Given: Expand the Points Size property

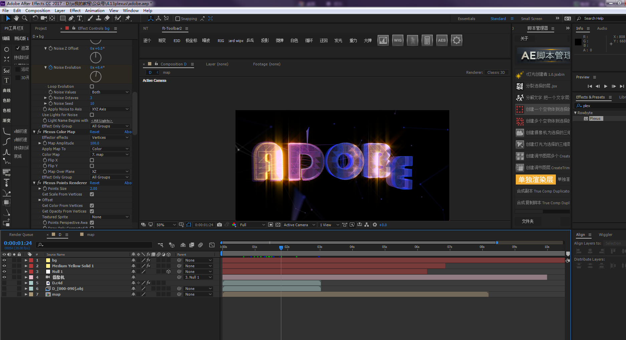Looking at the screenshot, I should (x=40, y=189).
